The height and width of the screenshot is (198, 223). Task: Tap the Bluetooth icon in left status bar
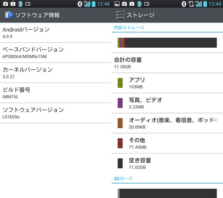(80, 4)
